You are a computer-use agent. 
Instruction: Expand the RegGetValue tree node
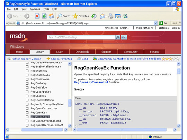[27, 87]
